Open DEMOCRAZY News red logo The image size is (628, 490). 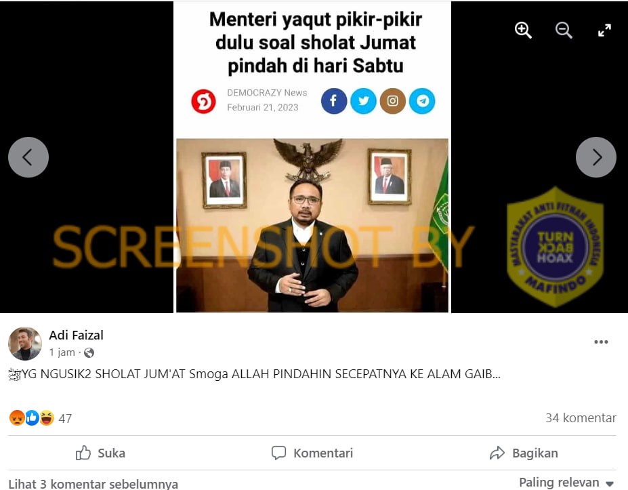(203, 102)
